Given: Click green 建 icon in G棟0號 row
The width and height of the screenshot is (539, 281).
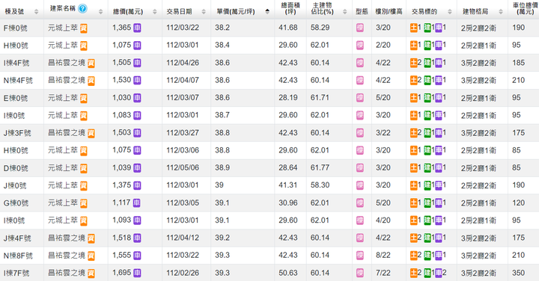Looking at the screenshot, I should coord(427,203).
